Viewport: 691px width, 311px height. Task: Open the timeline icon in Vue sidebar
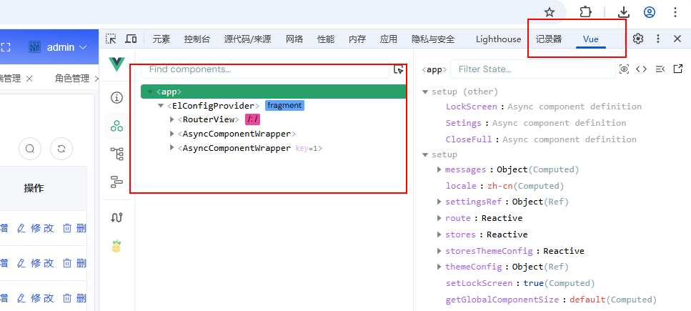pyautogui.click(x=116, y=182)
